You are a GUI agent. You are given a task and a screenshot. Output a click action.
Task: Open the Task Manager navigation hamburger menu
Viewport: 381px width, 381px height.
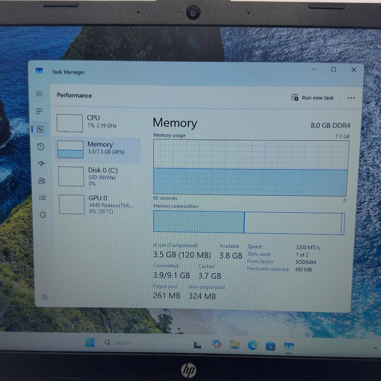point(39,94)
